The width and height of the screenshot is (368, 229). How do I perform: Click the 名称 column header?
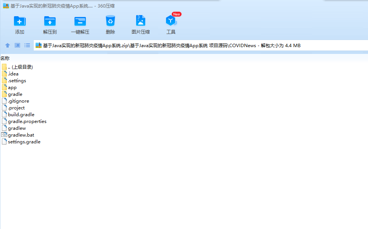point(5,58)
